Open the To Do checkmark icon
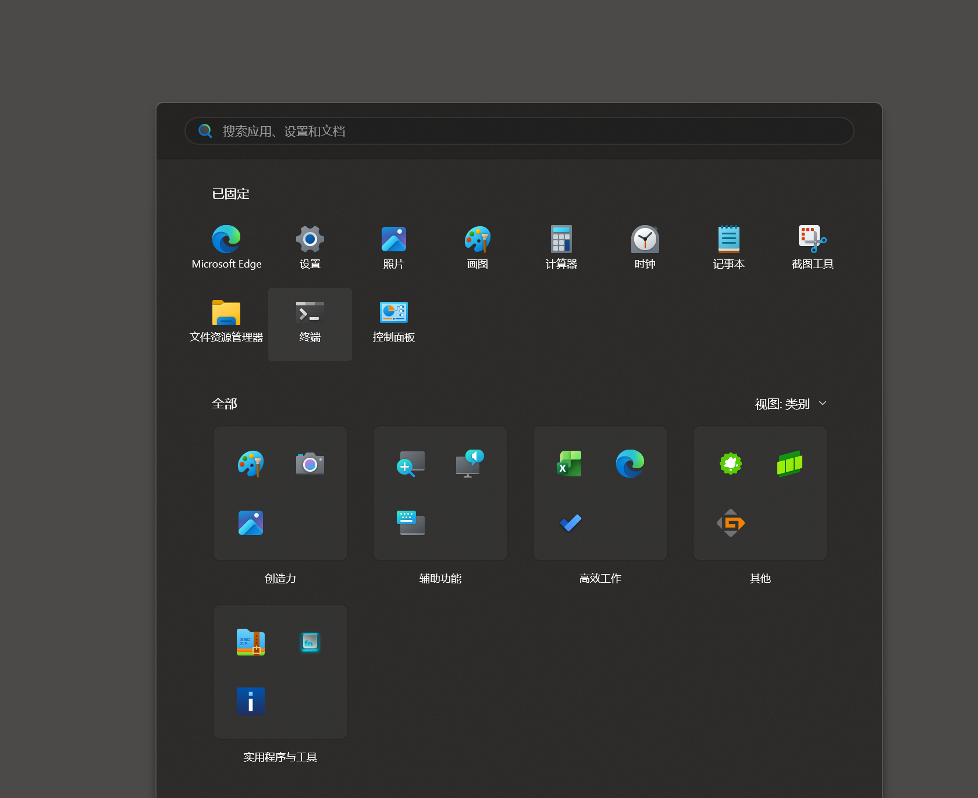 [571, 523]
